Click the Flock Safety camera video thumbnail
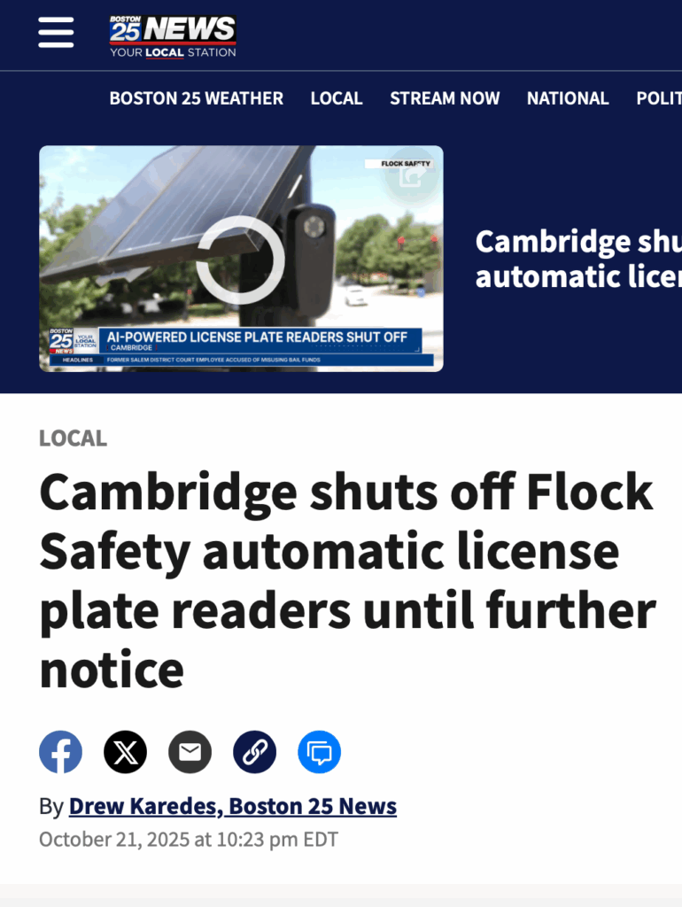Image resolution: width=682 pixels, height=907 pixels. point(241,259)
